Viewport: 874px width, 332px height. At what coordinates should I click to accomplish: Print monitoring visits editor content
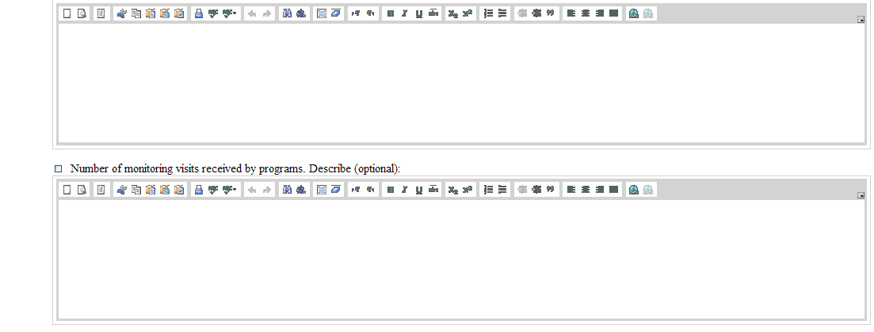(x=198, y=190)
